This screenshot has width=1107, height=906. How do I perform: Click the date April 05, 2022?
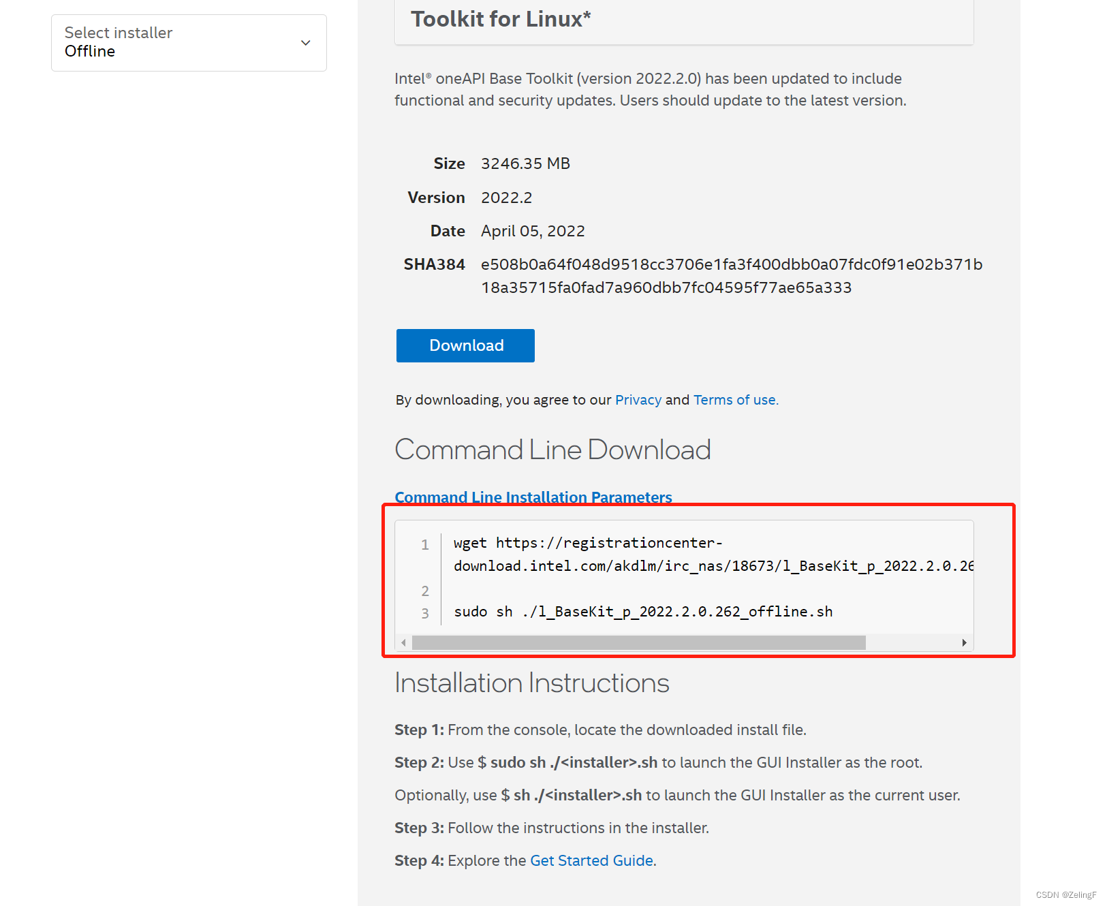(533, 231)
